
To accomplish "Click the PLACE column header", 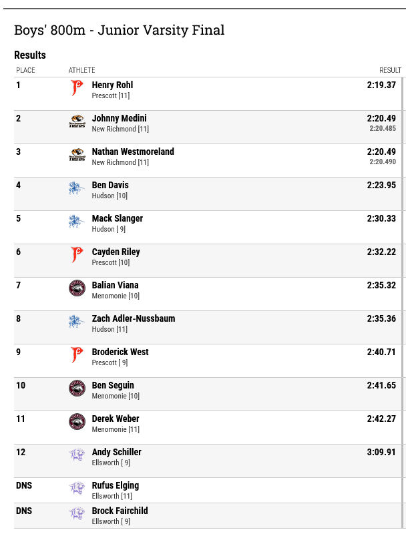I will coord(25,70).
